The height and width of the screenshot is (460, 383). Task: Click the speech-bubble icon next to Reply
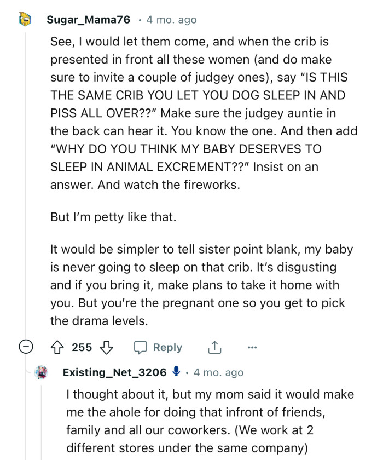[142, 347]
